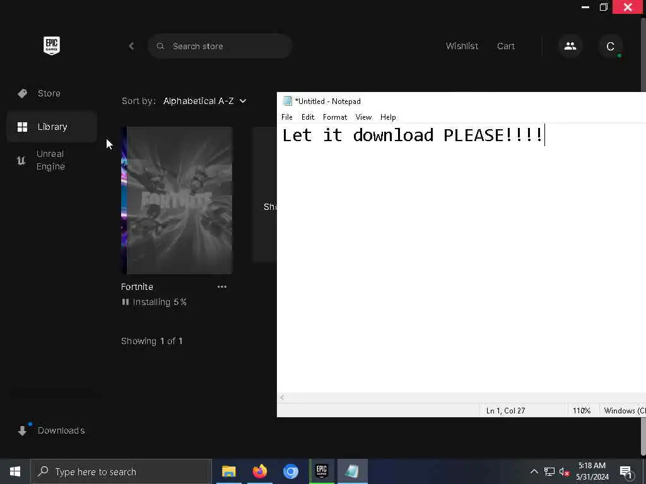
Task: Open the Notepad Help menu
Action: [388, 117]
